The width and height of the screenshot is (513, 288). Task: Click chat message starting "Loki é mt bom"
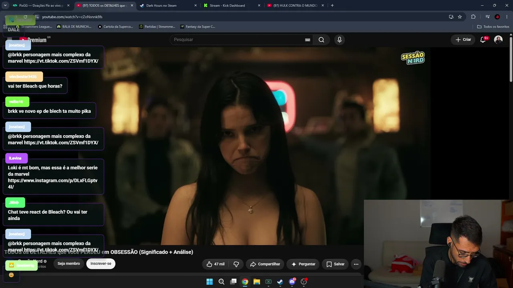tap(53, 177)
